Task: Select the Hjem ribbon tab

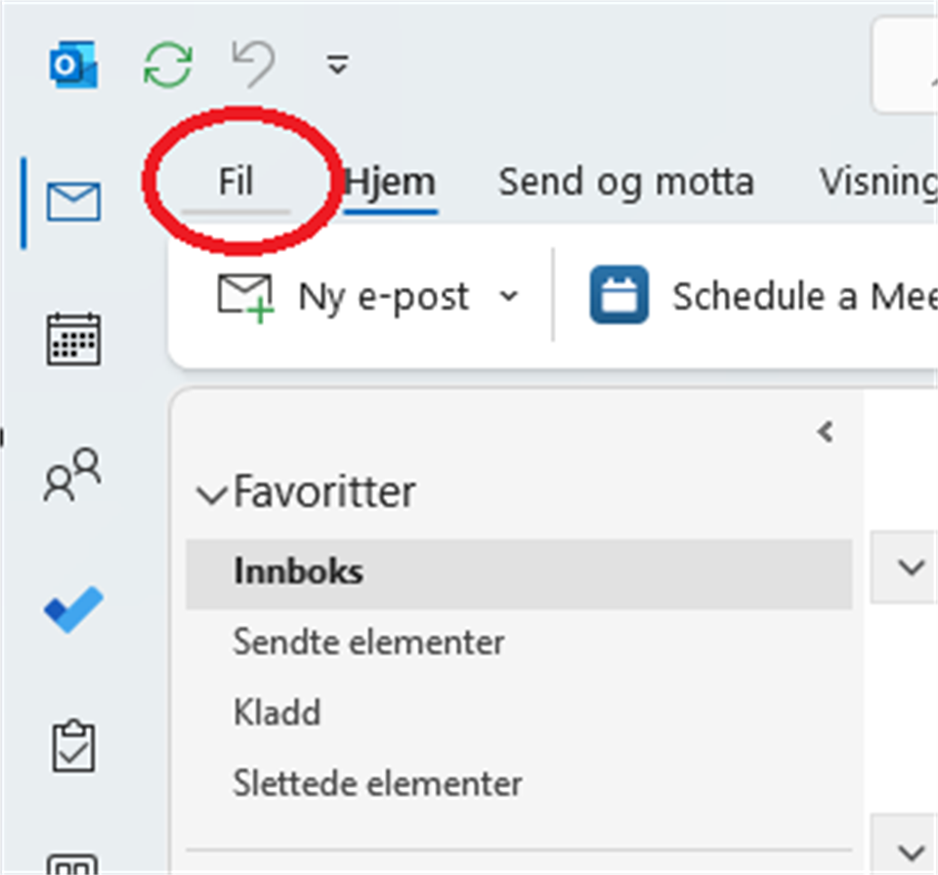Action: point(391,183)
